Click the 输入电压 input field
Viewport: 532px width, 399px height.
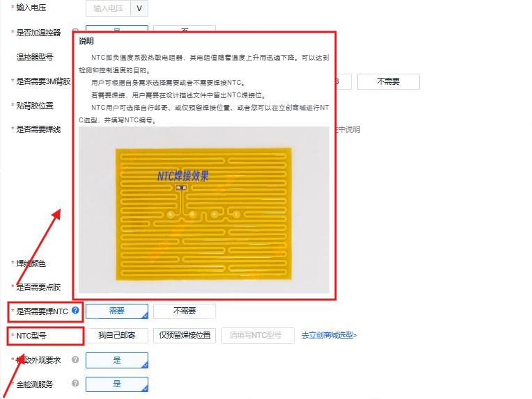(x=108, y=8)
